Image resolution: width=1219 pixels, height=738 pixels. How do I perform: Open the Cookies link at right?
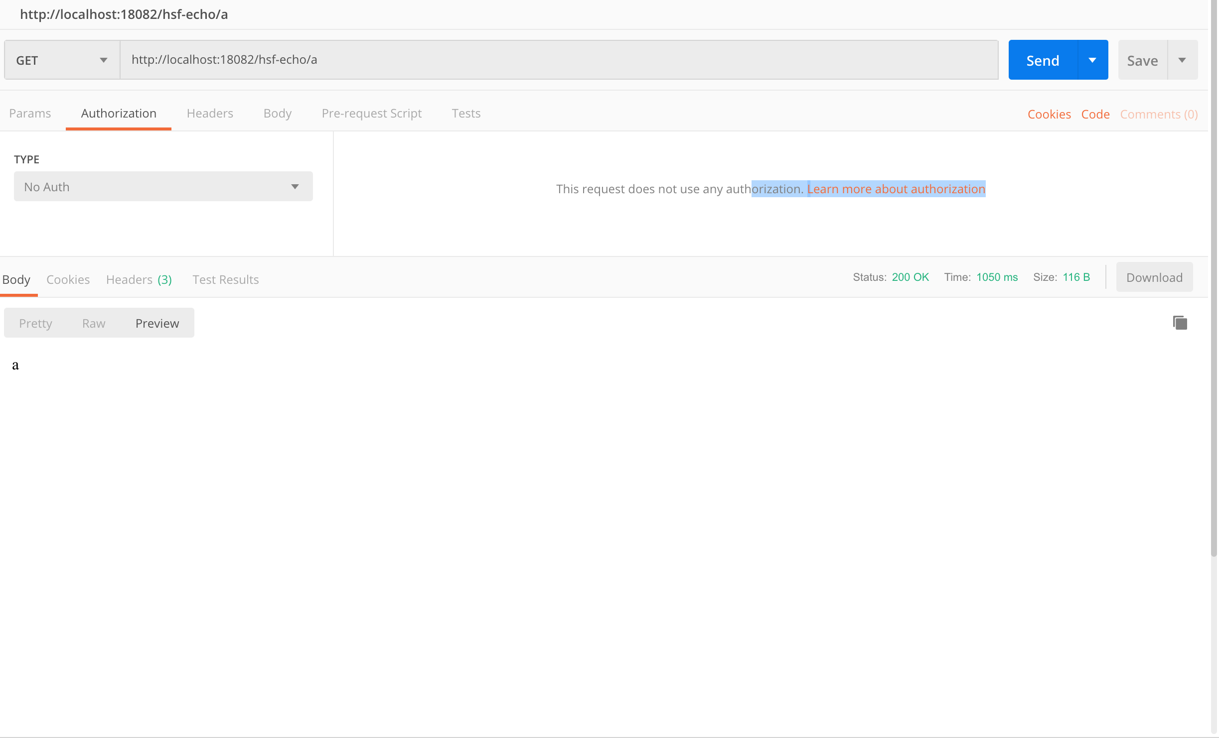[1049, 115]
